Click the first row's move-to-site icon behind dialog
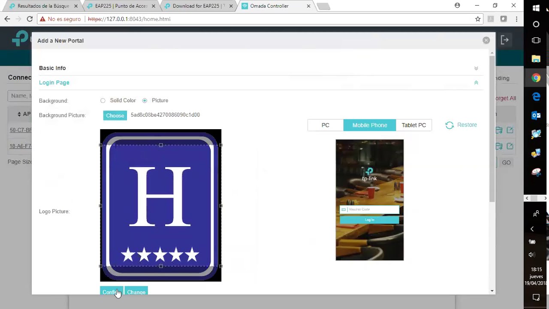The image size is (549, 309). pos(499,130)
